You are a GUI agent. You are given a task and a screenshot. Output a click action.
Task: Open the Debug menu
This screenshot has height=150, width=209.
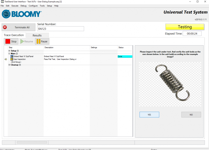coord(24,6)
